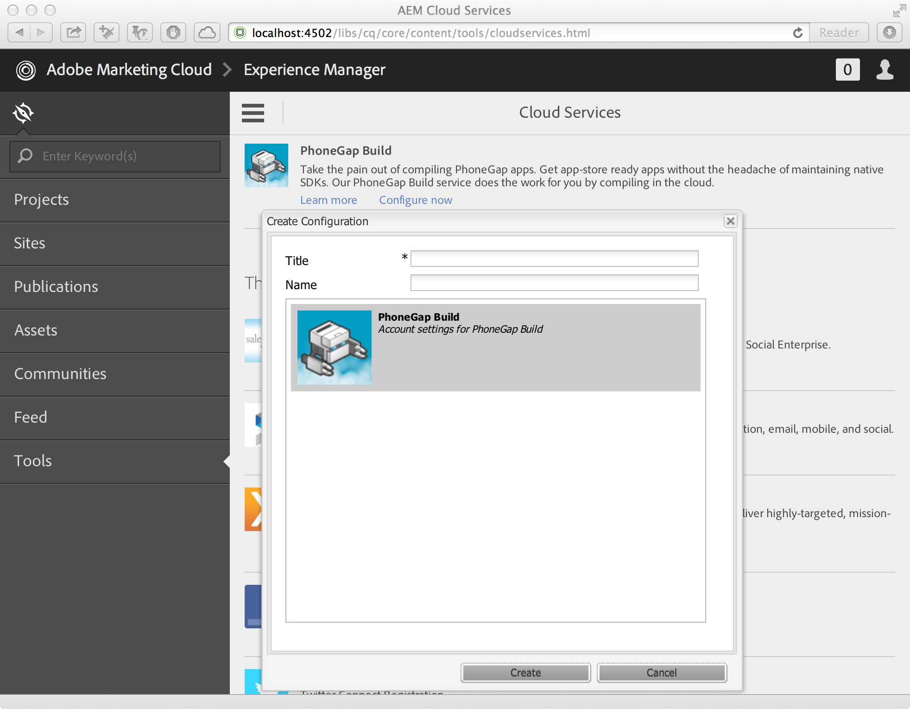Viewport: 910px width, 709px height.
Task: Open Feed in the side rail
Action: click(x=115, y=418)
